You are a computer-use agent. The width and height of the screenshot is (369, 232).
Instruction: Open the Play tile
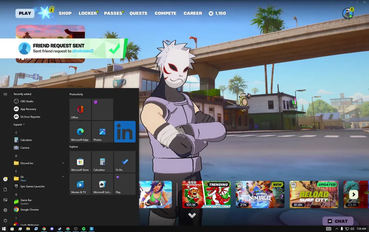tap(125, 184)
